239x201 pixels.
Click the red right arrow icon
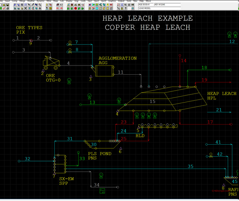(61, 8)
